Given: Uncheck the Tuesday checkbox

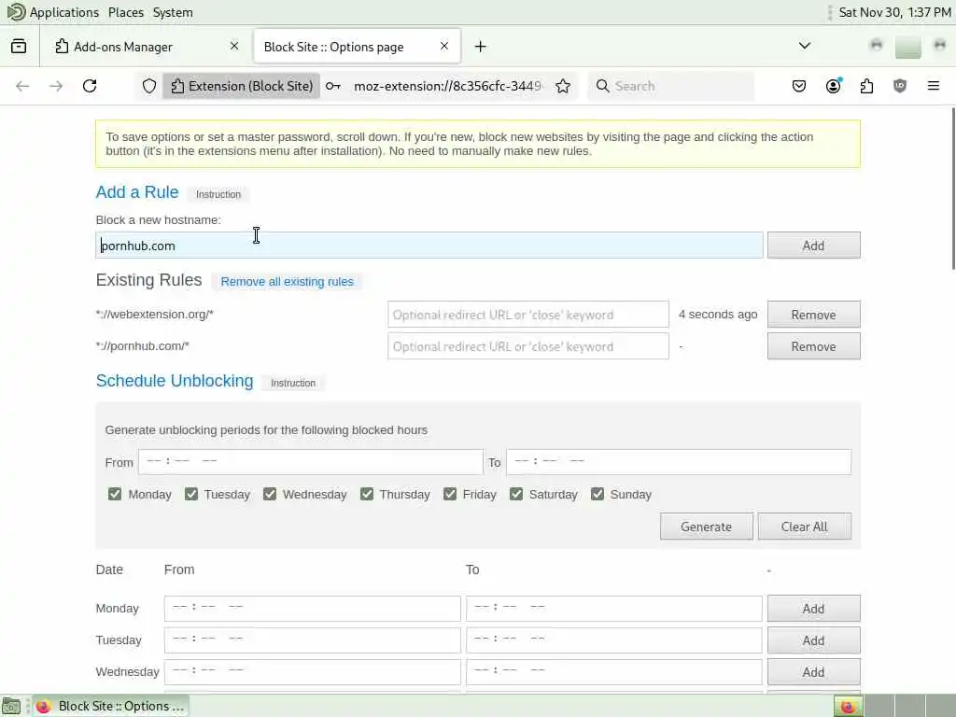Looking at the screenshot, I should coord(191,494).
